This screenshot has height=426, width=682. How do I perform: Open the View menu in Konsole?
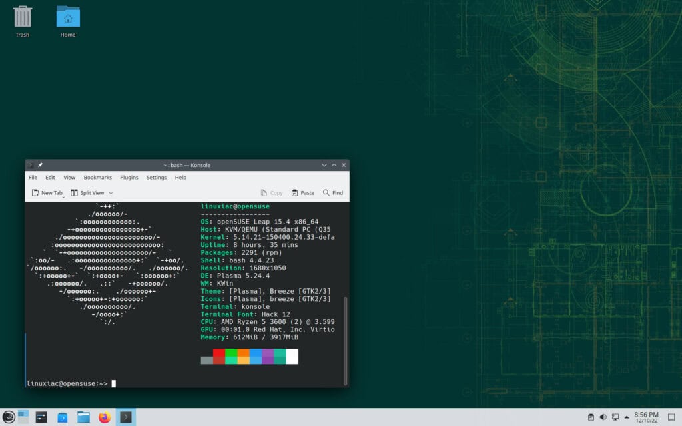(x=69, y=177)
